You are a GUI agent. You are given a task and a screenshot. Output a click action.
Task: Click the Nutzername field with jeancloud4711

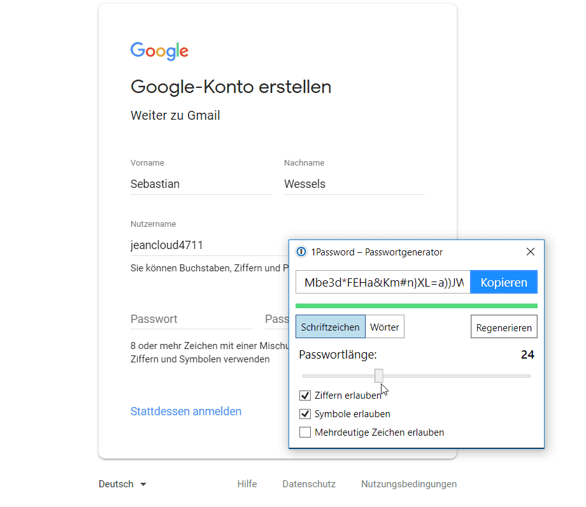pos(210,245)
